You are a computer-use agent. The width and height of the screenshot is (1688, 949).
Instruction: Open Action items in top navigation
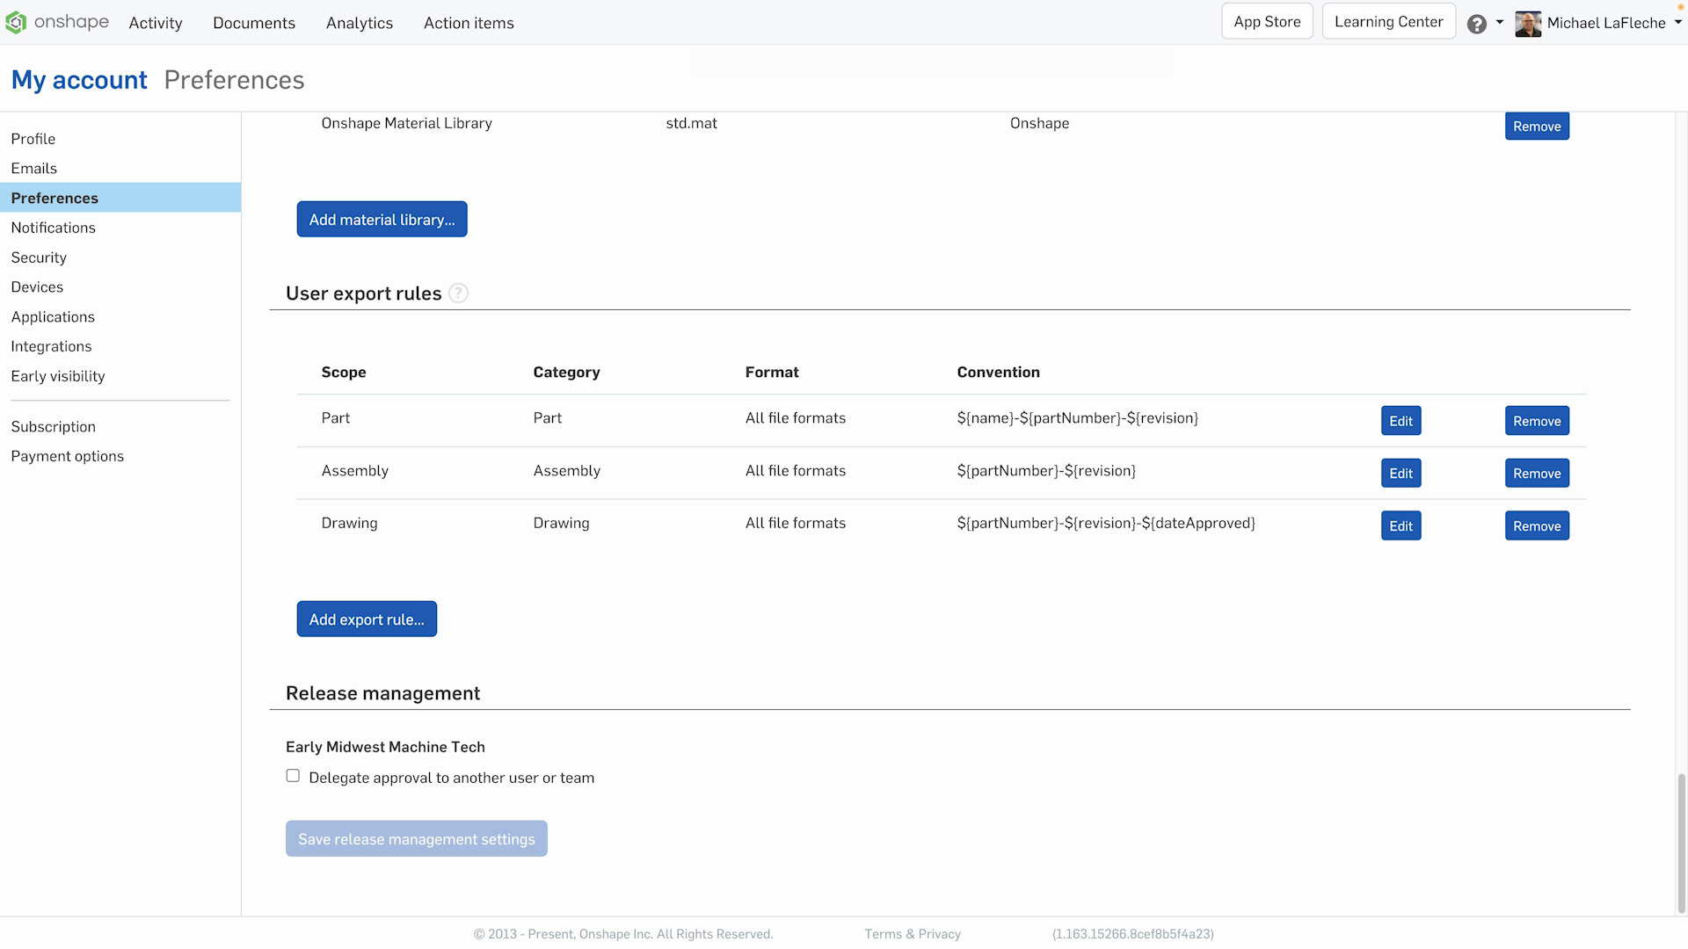pyautogui.click(x=469, y=23)
